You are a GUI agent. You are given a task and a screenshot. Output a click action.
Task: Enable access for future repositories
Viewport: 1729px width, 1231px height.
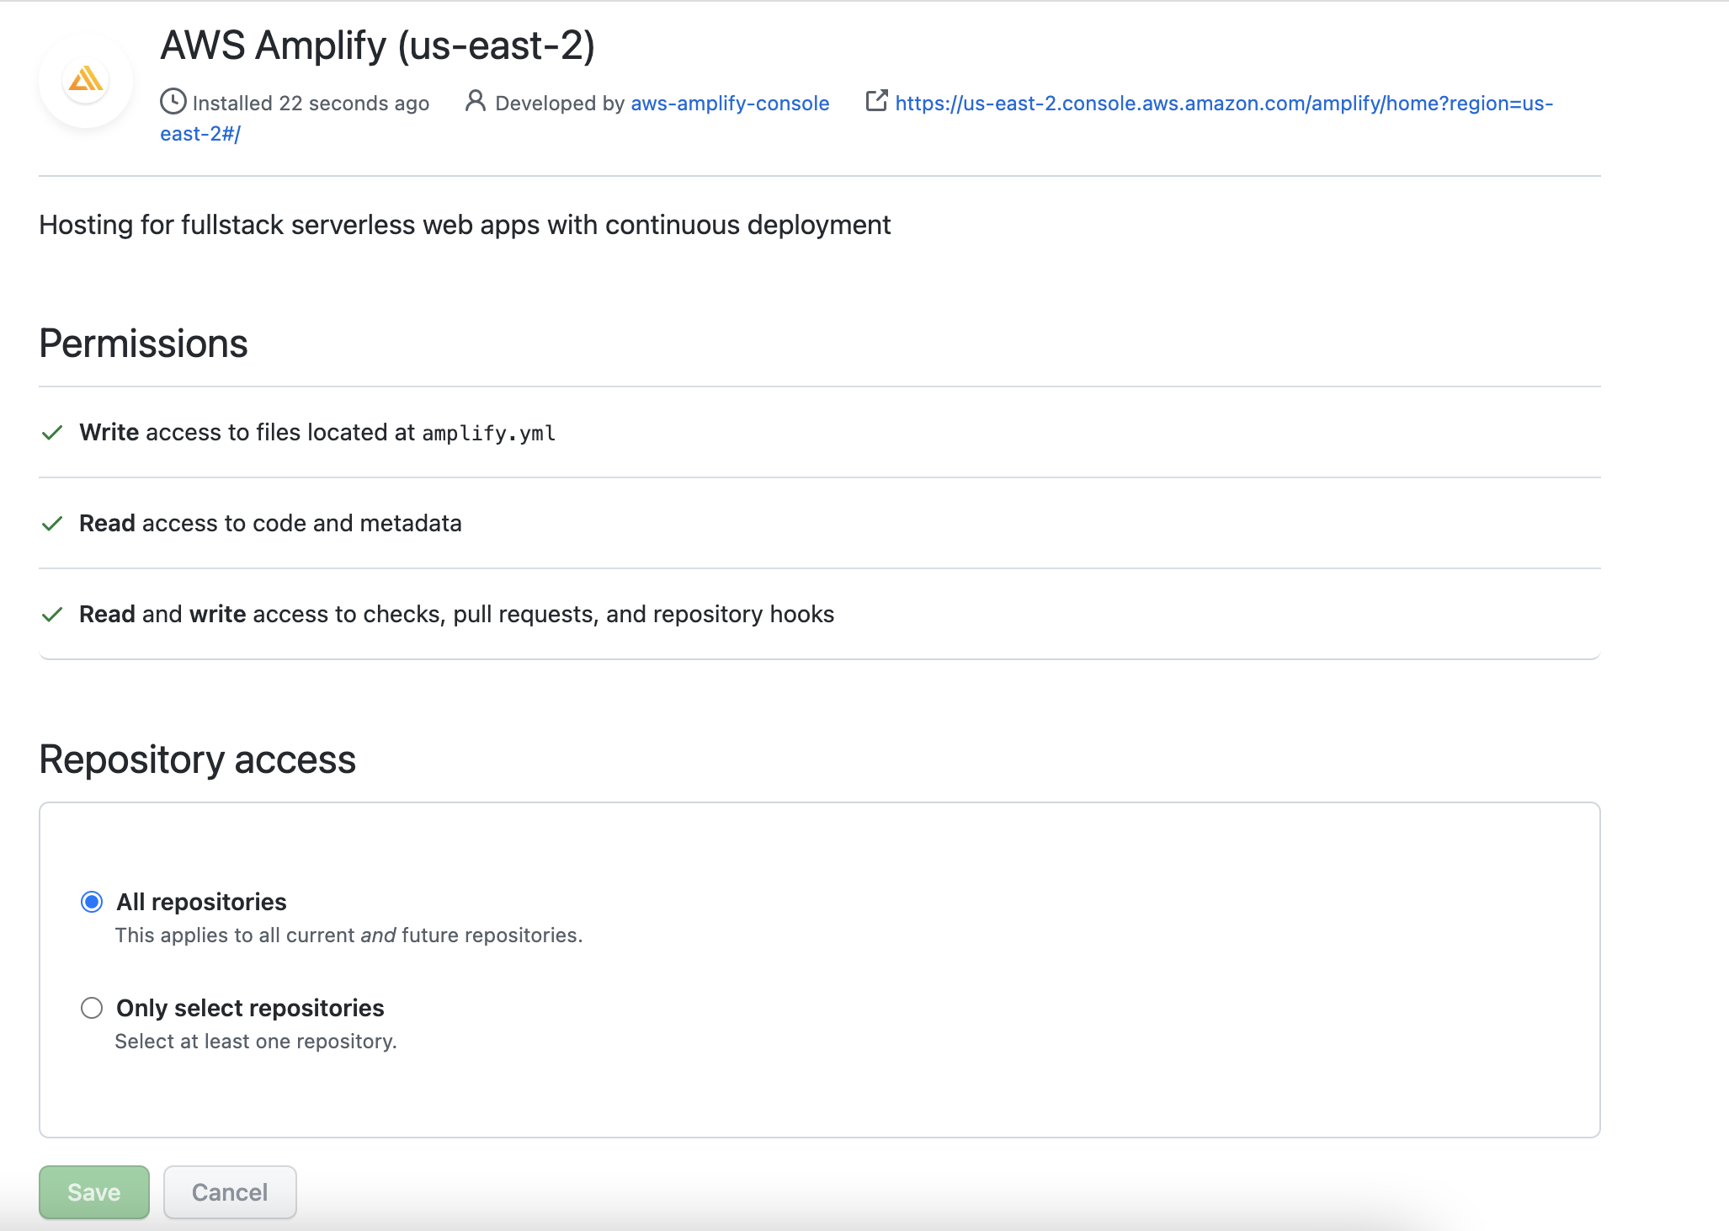point(92,902)
